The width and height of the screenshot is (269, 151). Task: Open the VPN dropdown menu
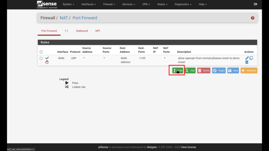(146, 4)
